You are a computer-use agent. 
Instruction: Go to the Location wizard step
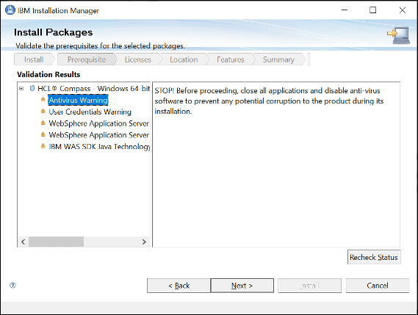tap(184, 59)
